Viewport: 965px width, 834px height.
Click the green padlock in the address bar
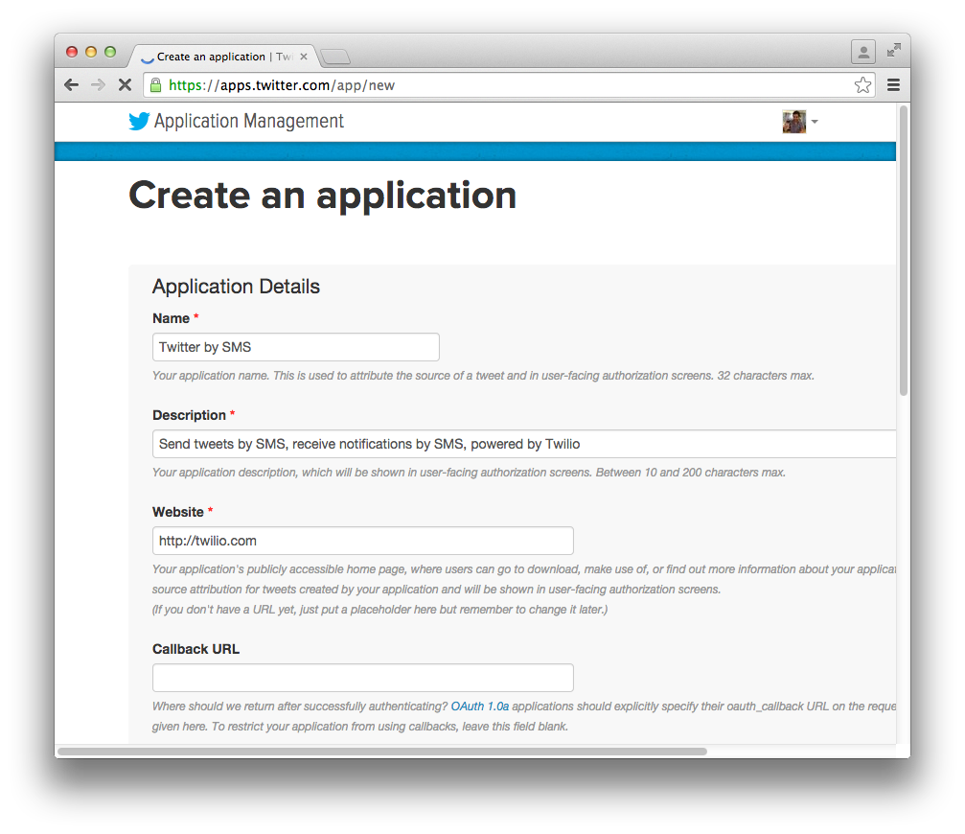pyautogui.click(x=155, y=85)
